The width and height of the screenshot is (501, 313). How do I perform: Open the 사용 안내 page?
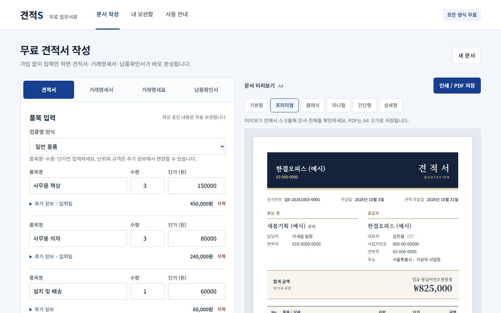click(177, 14)
